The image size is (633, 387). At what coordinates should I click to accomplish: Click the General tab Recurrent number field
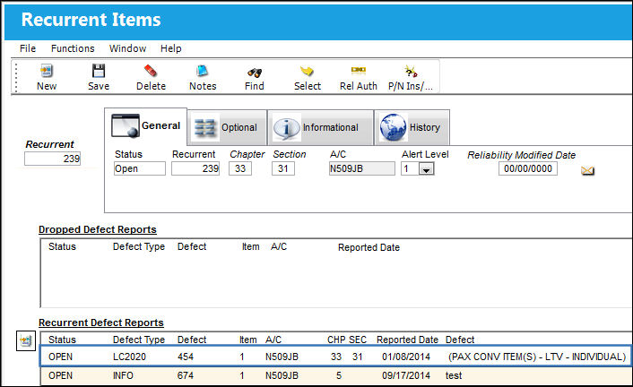[195, 168]
